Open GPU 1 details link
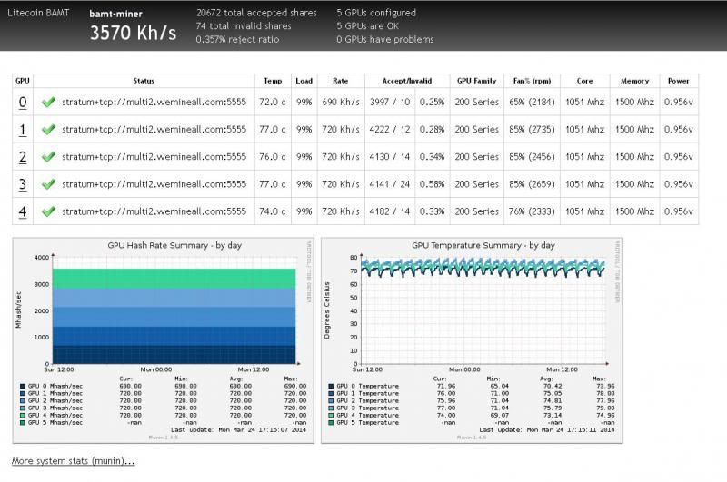Screen dimensions: 727x482 (22, 130)
